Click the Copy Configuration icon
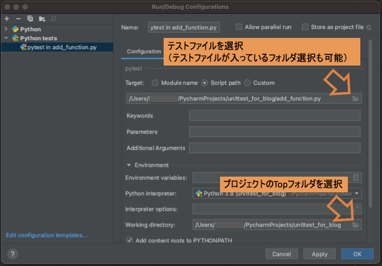The height and width of the screenshot is (266, 382). pyautogui.click(x=30, y=18)
